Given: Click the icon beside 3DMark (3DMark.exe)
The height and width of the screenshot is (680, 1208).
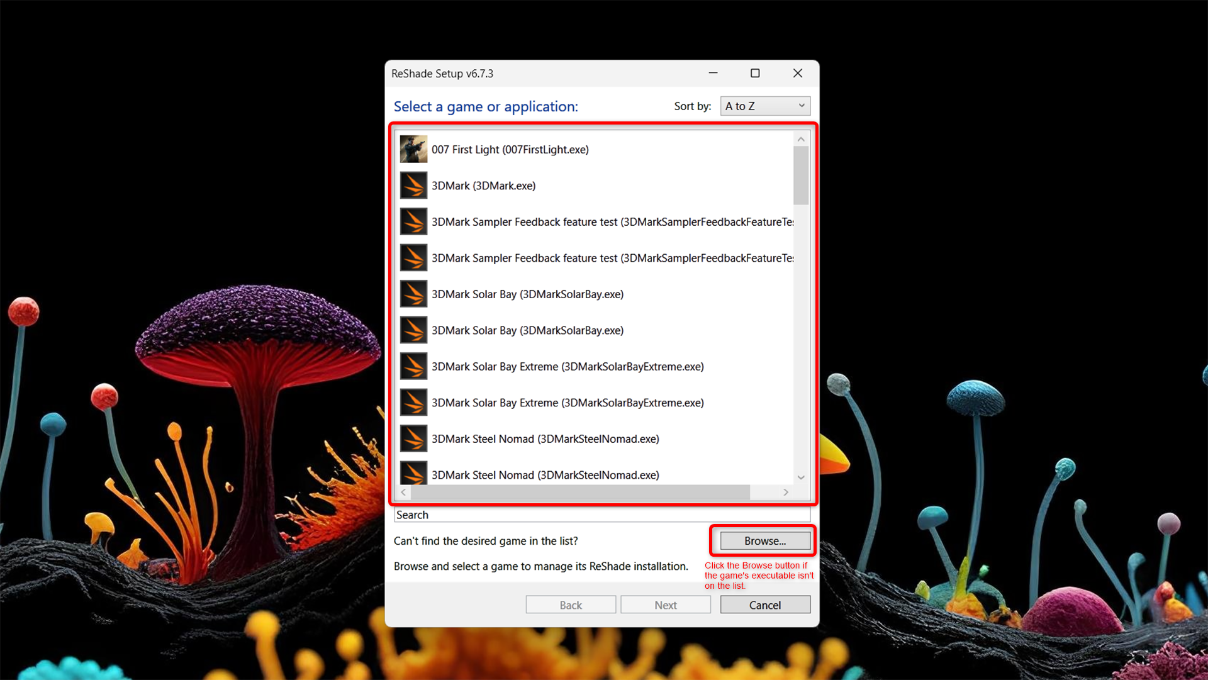Looking at the screenshot, I should (x=413, y=186).
